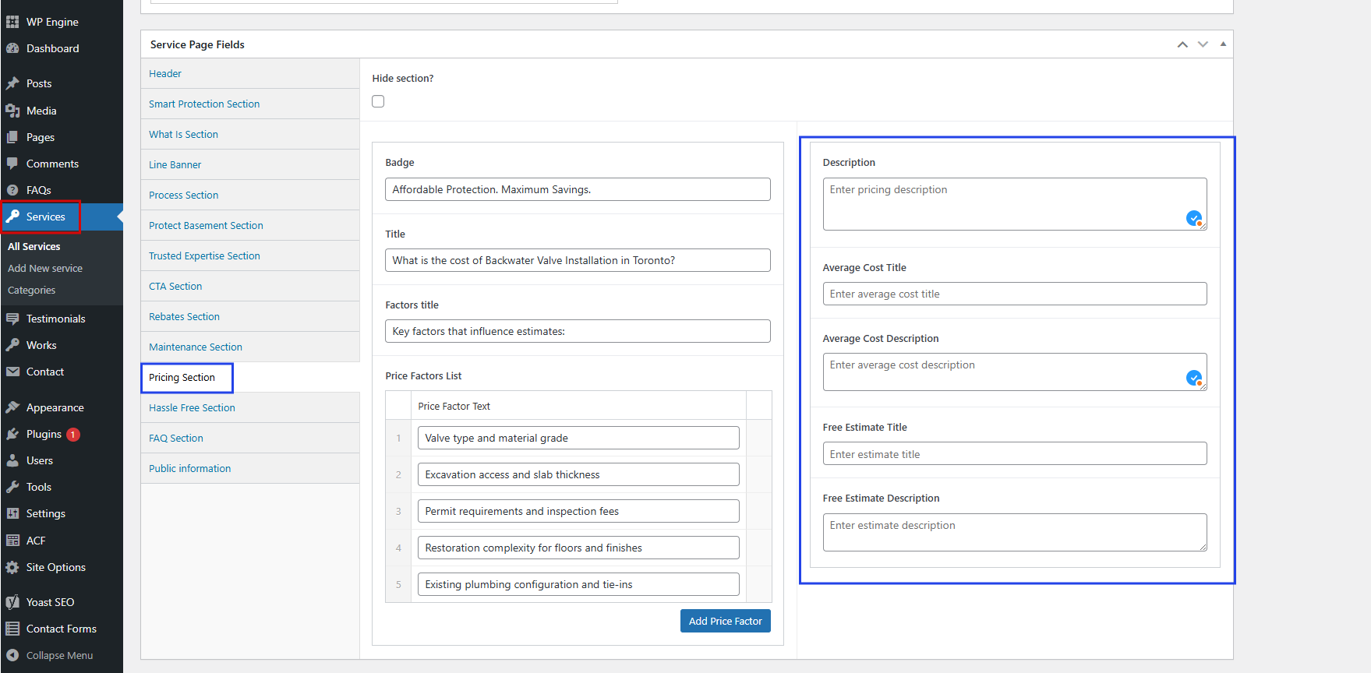1371x673 pixels.
Task: Tick the Hide section checkbox
Action: point(378,101)
